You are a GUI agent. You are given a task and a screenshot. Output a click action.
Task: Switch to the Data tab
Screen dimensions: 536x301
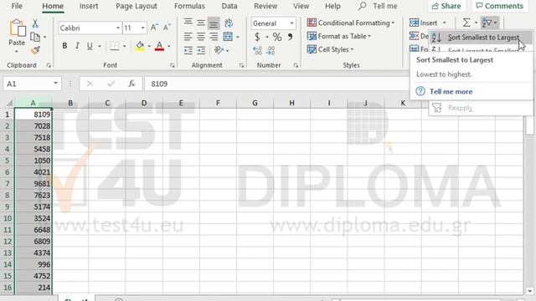tap(229, 6)
